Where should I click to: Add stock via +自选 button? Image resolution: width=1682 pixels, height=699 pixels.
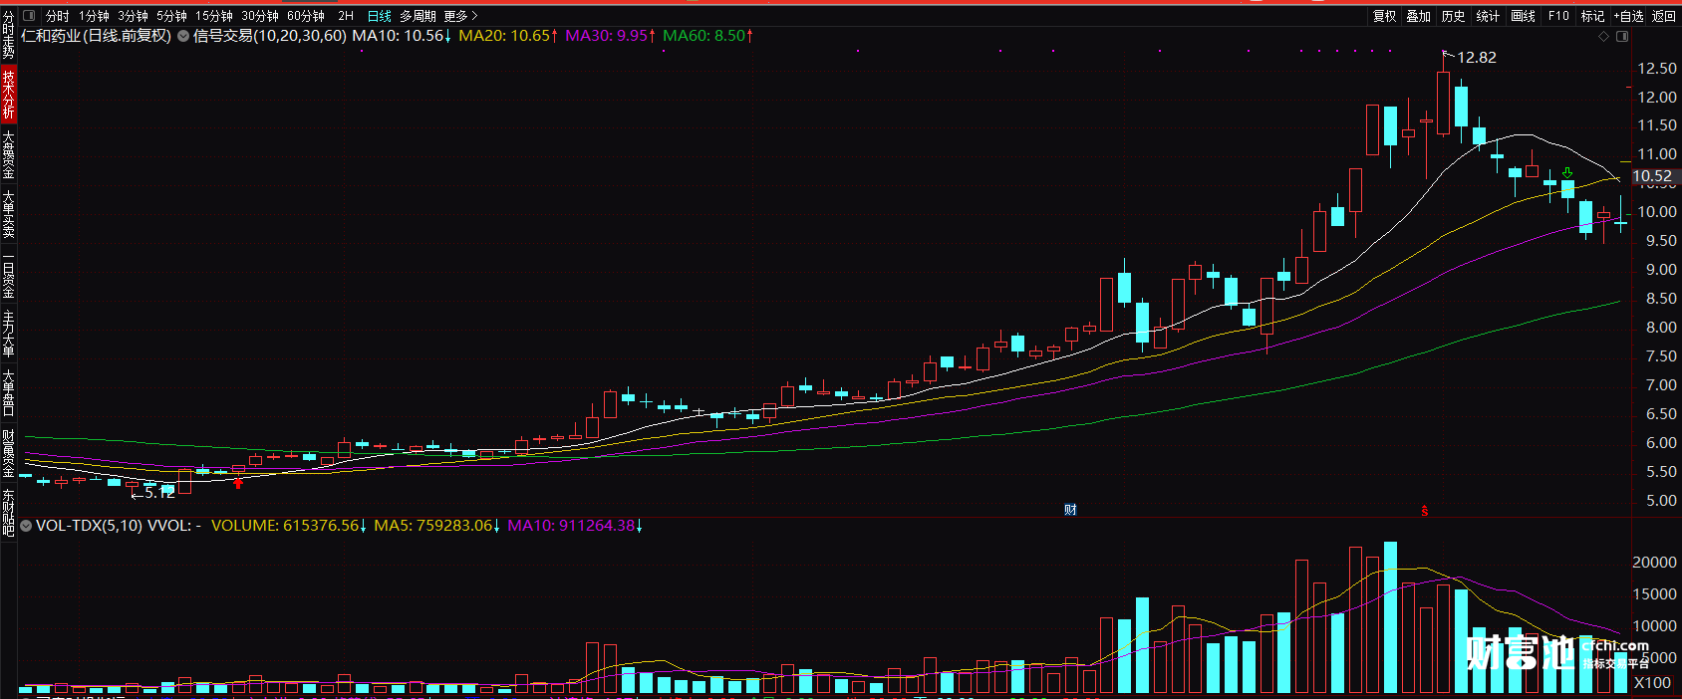click(x=1628, y=16)
